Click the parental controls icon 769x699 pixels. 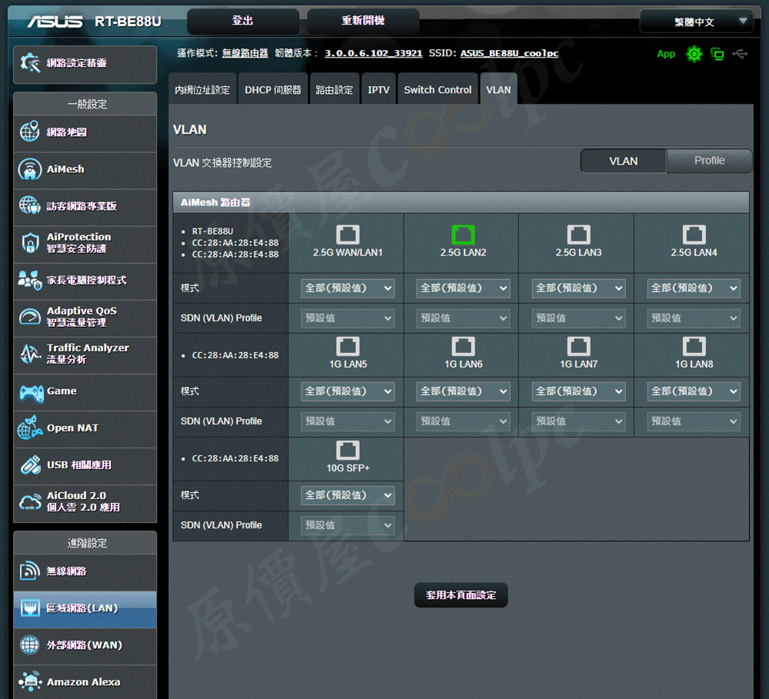coord(29,280)
